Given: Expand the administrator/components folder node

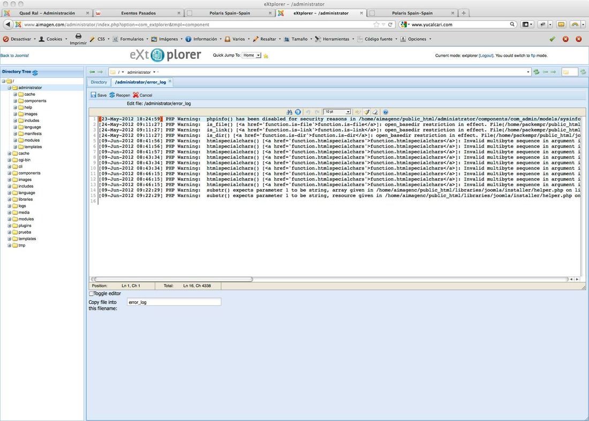Looking at the screenshot, I should pos(15,101).
